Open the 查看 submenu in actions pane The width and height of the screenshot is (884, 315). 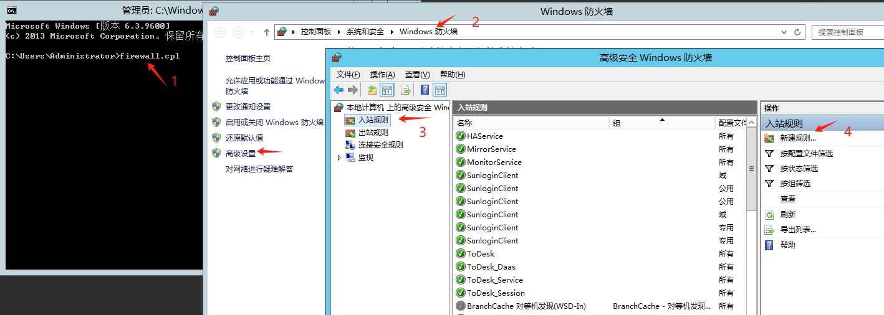point(788,199)
